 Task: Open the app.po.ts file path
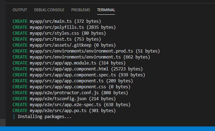pos(58,111)
